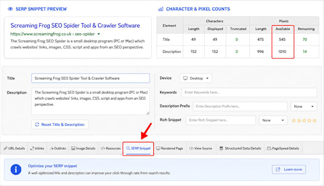The width and height of the screenshot is (324, 186).
Task: Switch to the Structured Data Details tab
Action: pyautogui.click(x=240, y=149)
